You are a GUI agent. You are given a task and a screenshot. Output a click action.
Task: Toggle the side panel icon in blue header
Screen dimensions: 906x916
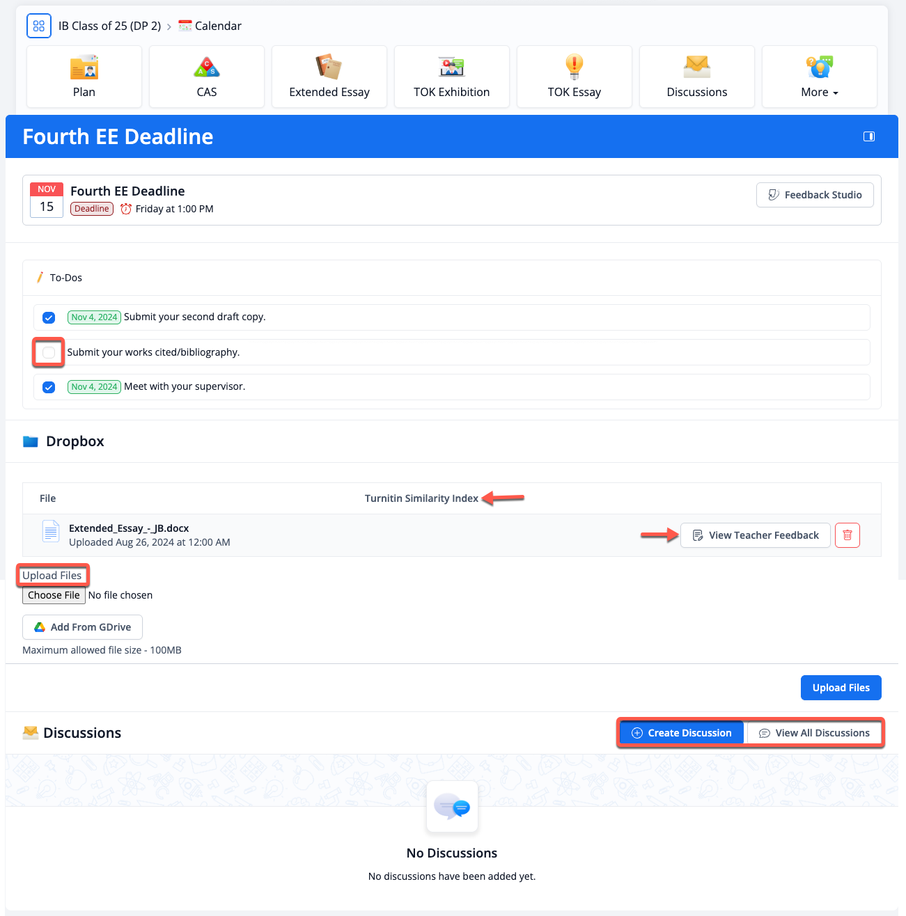[x=868, y=136]
